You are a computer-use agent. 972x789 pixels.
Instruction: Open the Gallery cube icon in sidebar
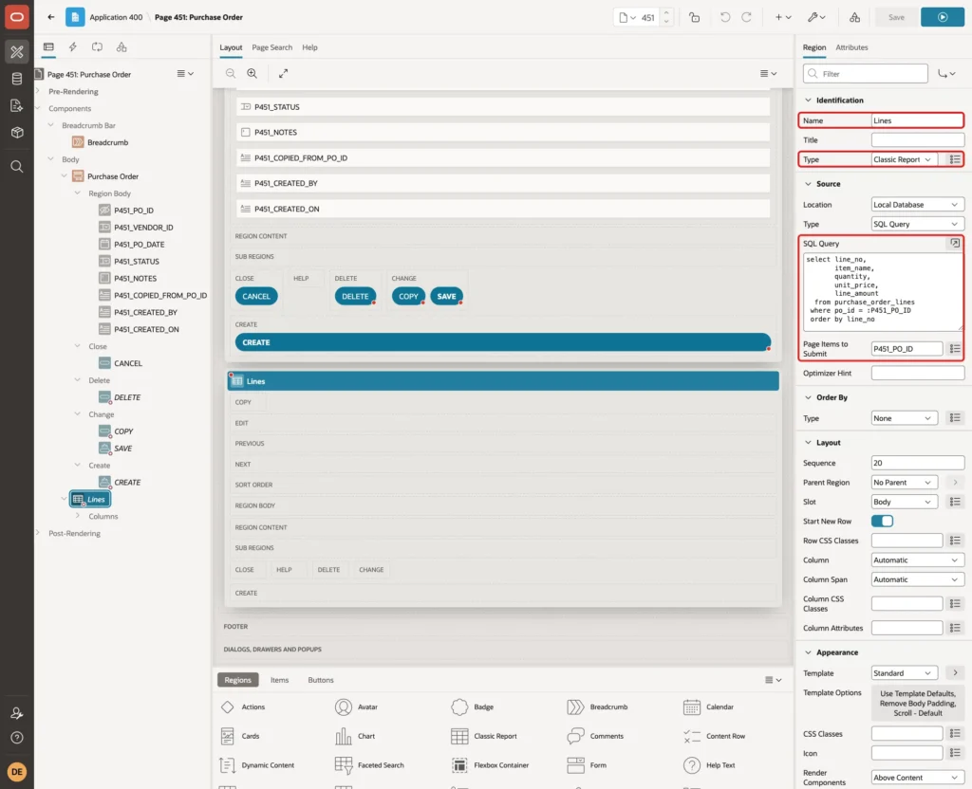17,132
